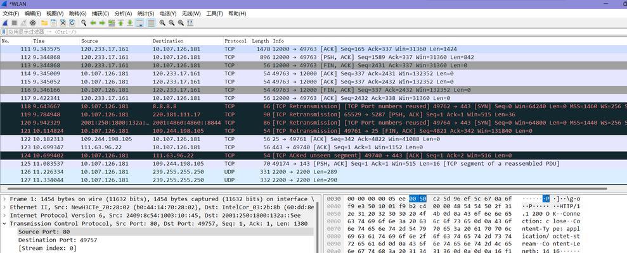Restart the current capture
The height and width of the screenshot is (253, 627).
coord(23,23)
